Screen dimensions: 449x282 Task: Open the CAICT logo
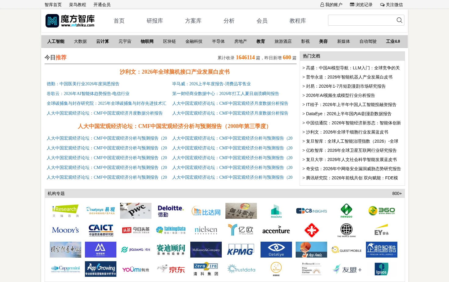coord(100,230)
